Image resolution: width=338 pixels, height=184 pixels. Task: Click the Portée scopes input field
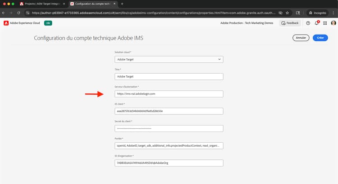click(169, 146)
